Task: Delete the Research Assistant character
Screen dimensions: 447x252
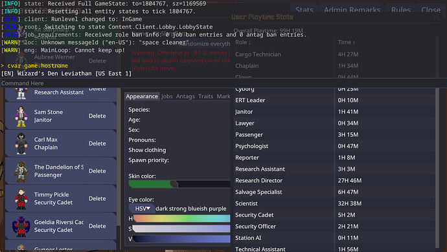Action: 97,89
